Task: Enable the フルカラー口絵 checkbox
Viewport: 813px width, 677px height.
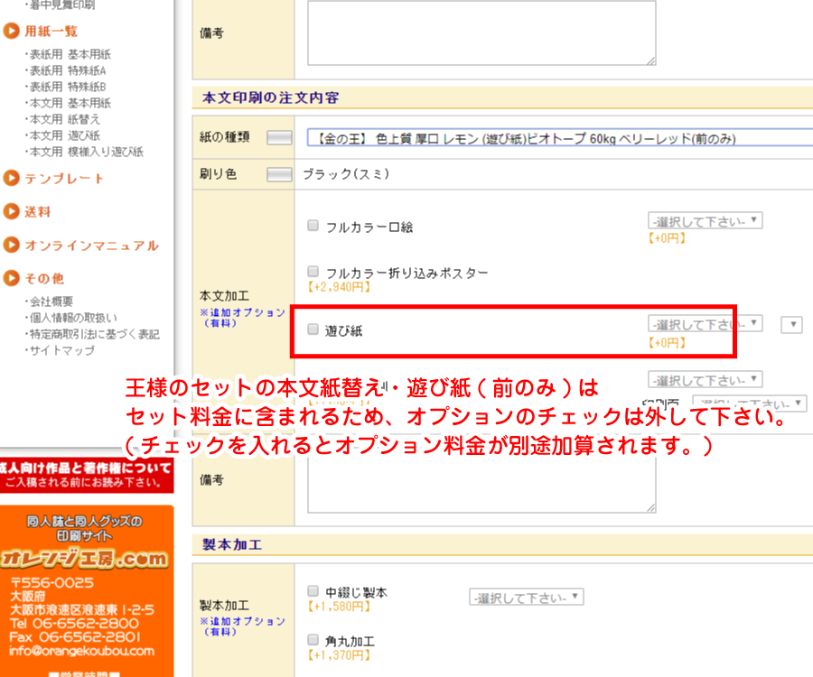Action: pyautogui.click(x=313, y=226)
